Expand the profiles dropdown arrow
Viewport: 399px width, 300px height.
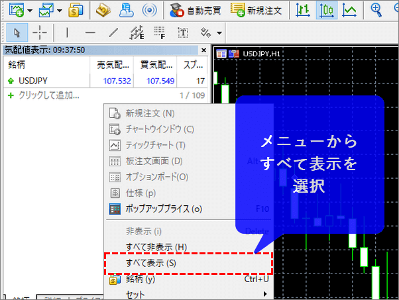click(x=60, y=11)
